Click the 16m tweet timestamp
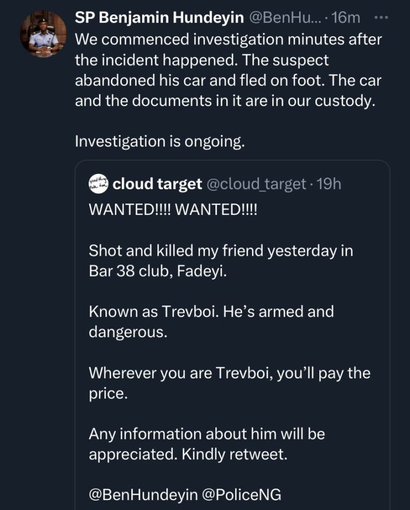410x510 pixels. click(345, 18)
